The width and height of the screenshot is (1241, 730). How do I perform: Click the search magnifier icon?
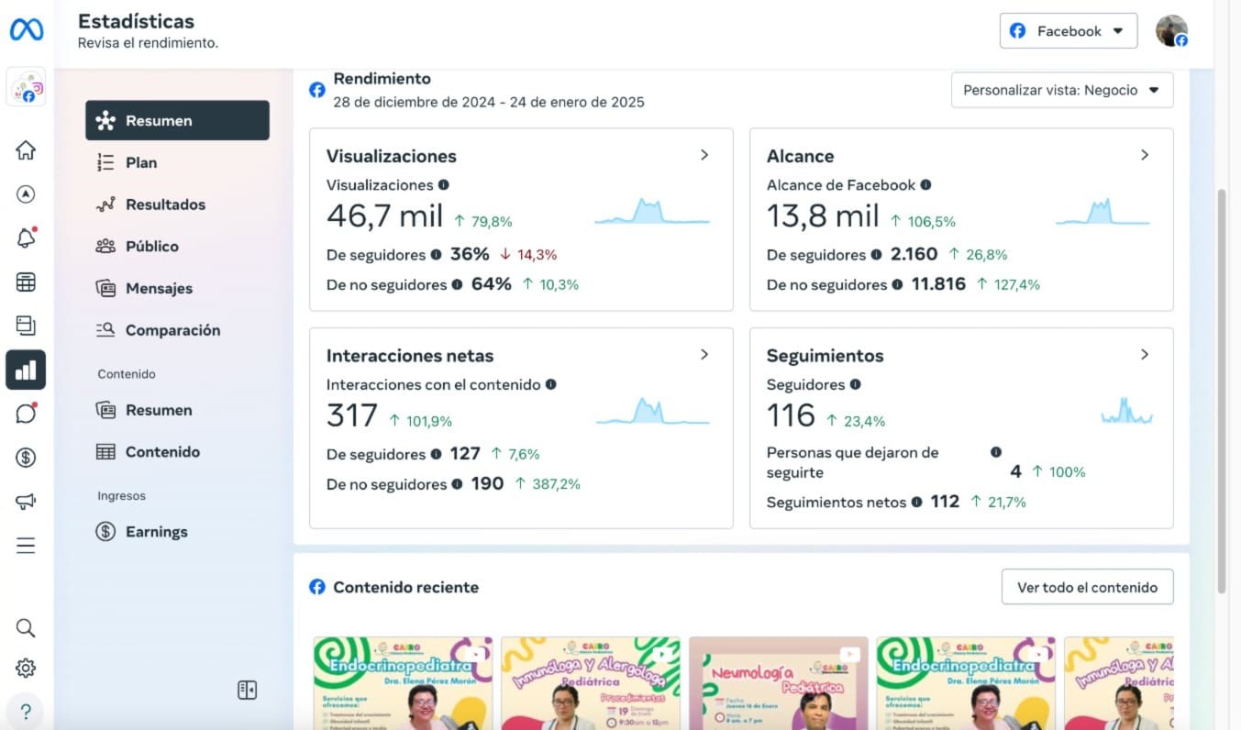tap(26, 627)
